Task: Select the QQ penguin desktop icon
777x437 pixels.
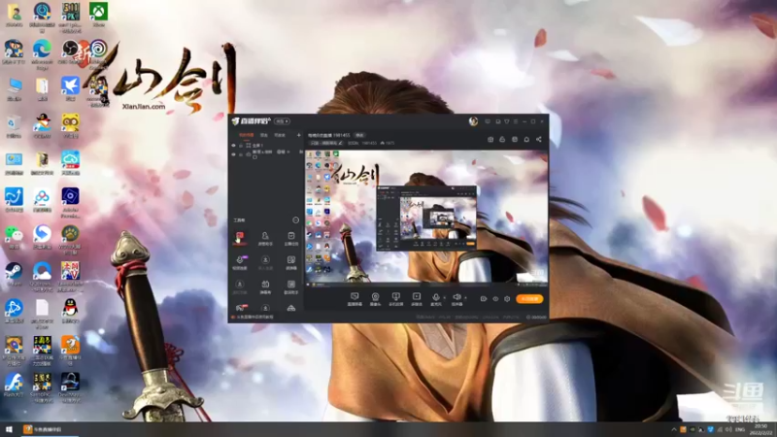Action: coord(70,311)
